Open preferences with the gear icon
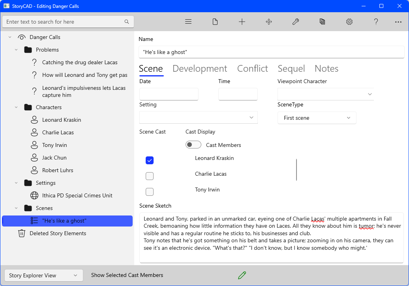Viewport: 409px width, 286px height. [x=349, y=22]
